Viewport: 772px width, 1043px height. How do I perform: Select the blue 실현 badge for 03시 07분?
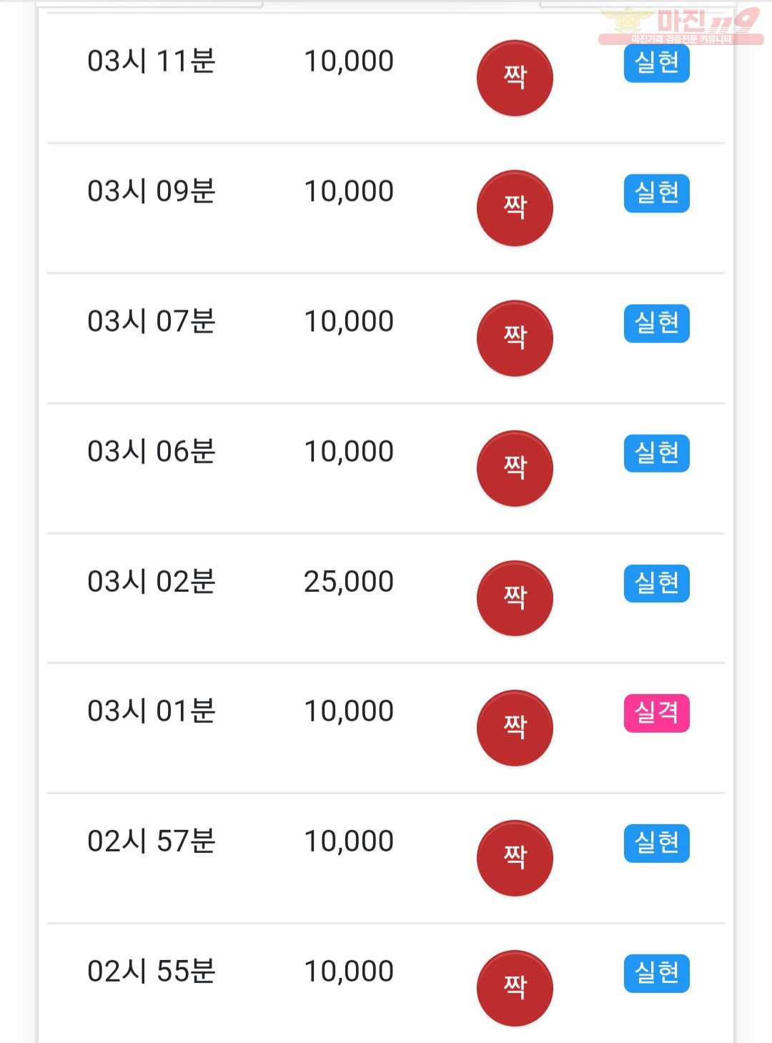657,323
